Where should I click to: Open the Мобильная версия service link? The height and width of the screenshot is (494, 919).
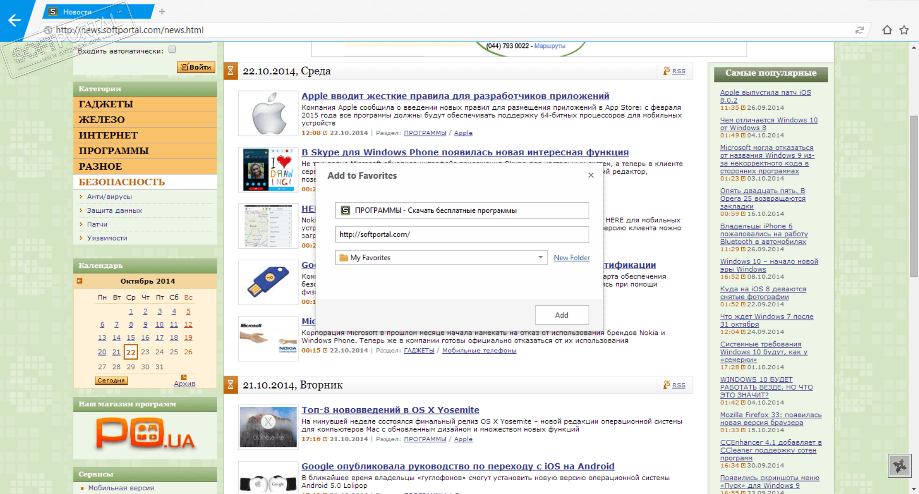pyautogui.click(x=121, y=488)
